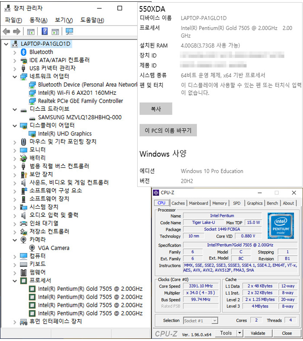Select Bluetooth Device (Personal Area Network) entry
Viewport: 303px width, 341px height.
88,84
